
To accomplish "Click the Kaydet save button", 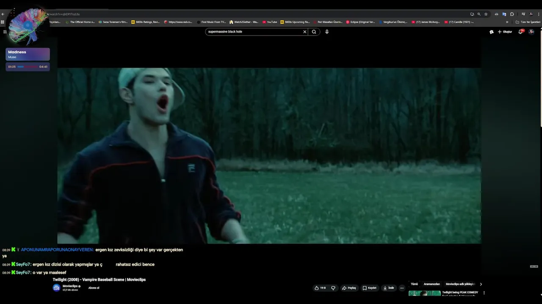I will click(370, 288).
